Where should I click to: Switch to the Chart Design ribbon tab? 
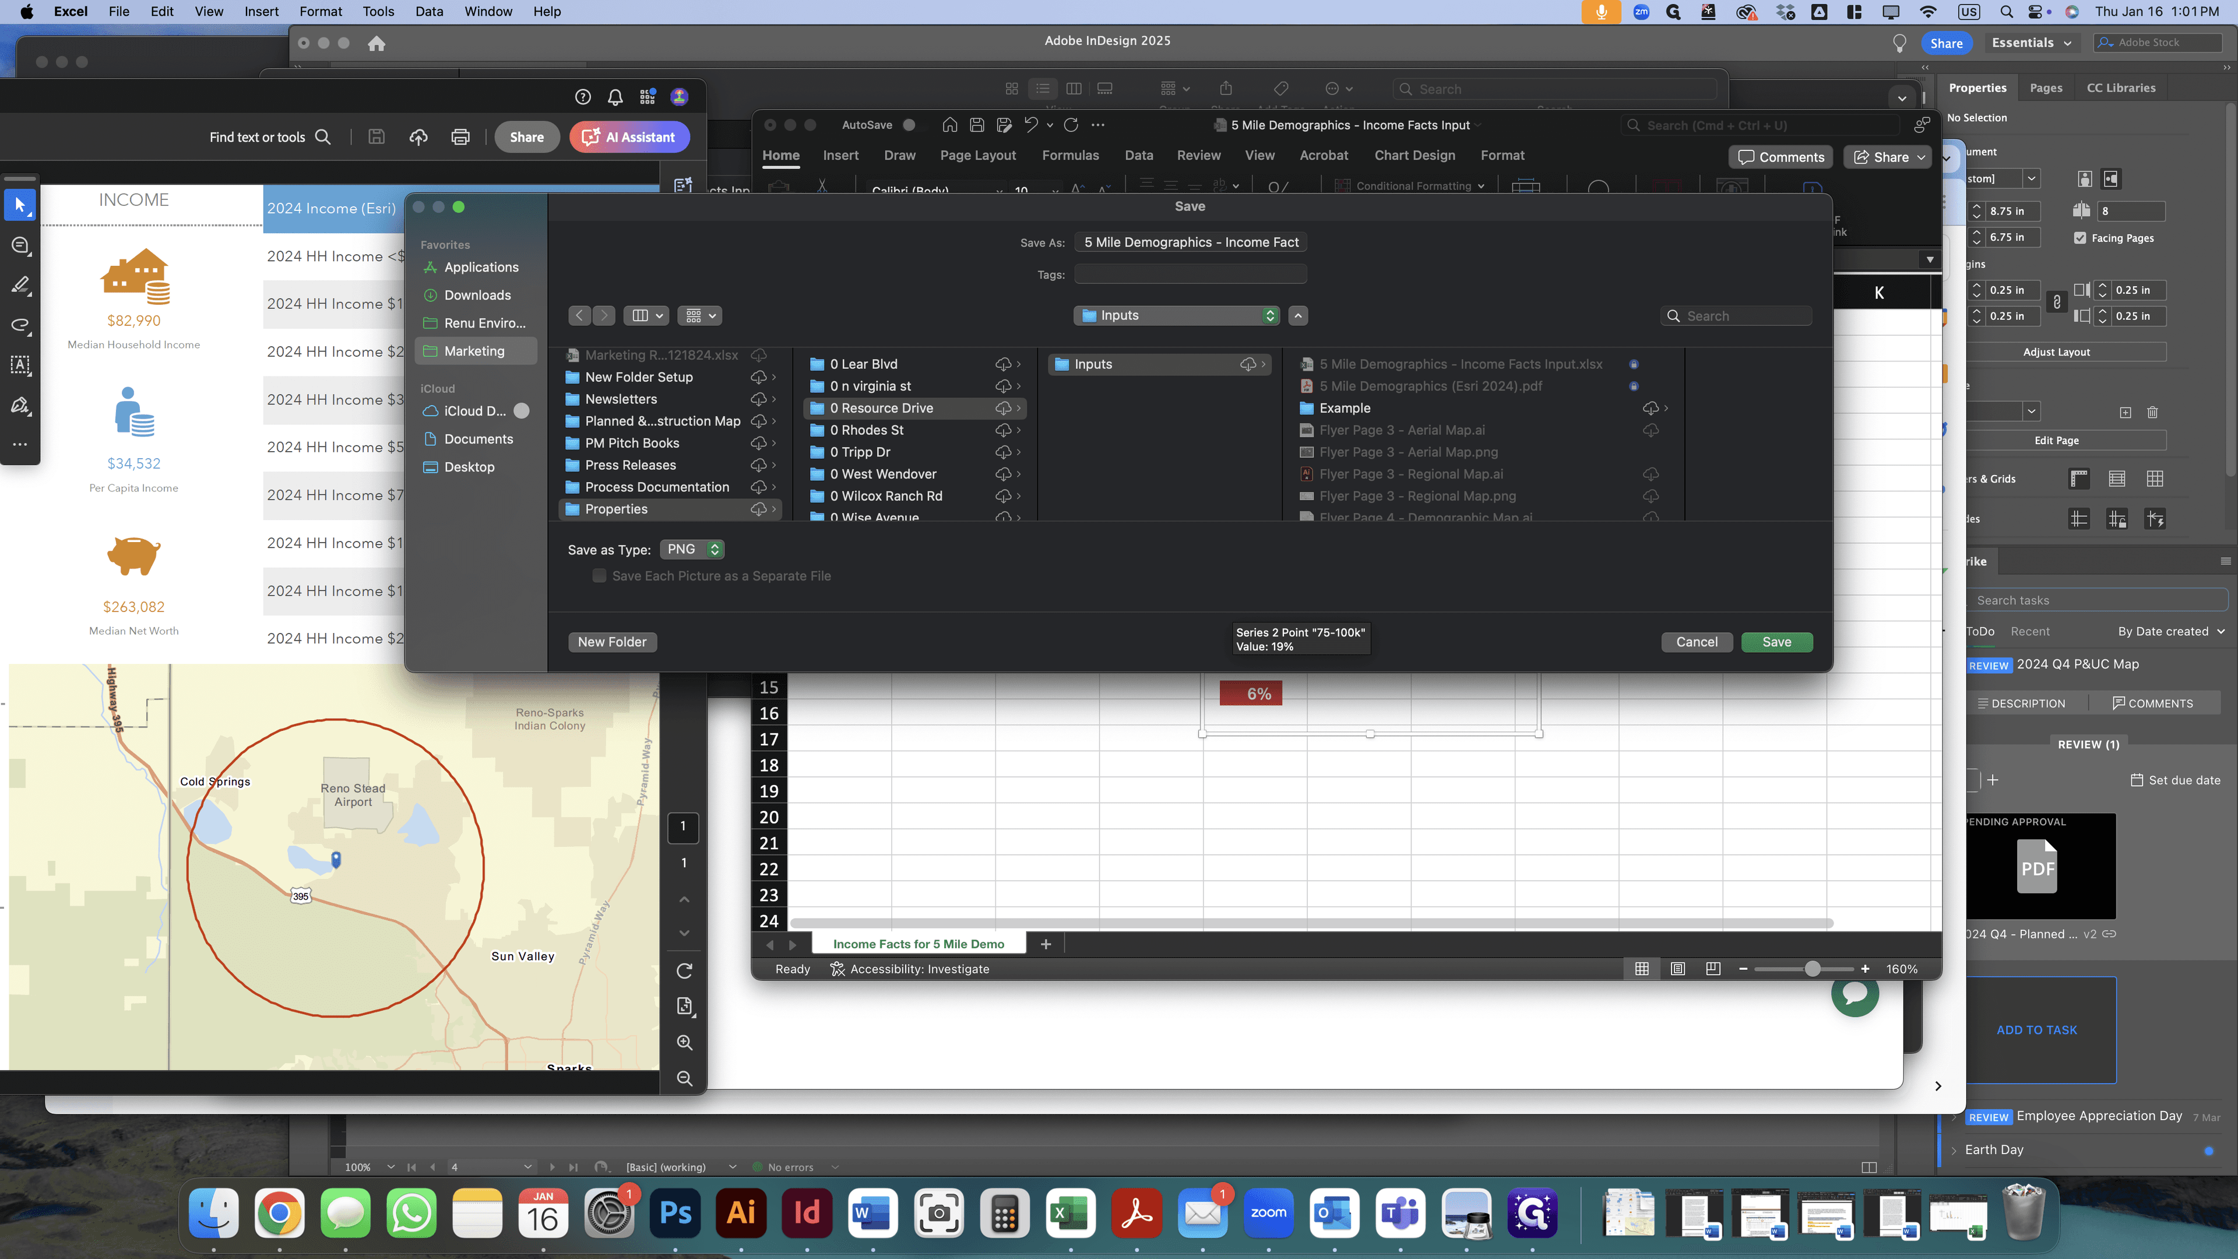[x=1414, y=156]
